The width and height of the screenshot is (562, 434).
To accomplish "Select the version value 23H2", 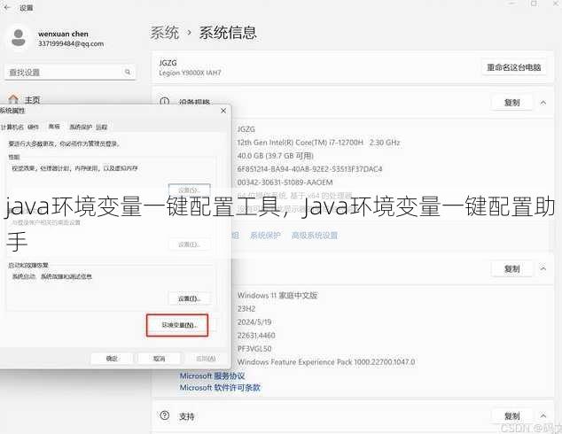I will coord(246,308).
